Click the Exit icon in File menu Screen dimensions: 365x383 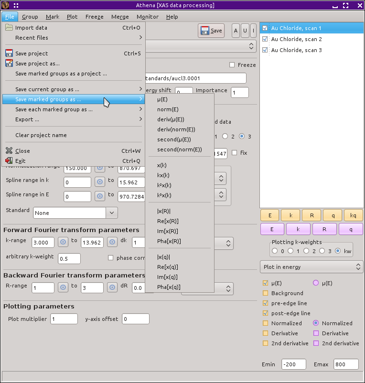point(9,161)
